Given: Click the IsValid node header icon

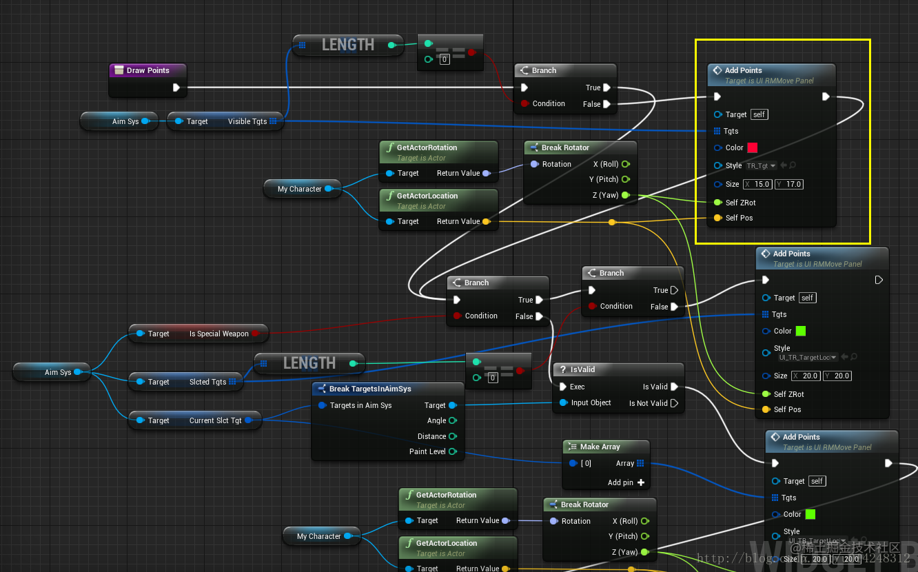Looking at the screenshot, I should pyautogui.click(x=562, y=369).
